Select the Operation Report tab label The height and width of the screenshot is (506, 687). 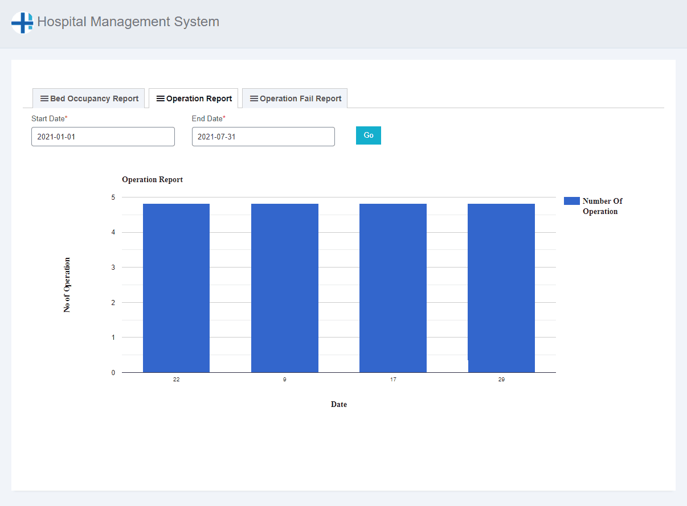point(199,98)
